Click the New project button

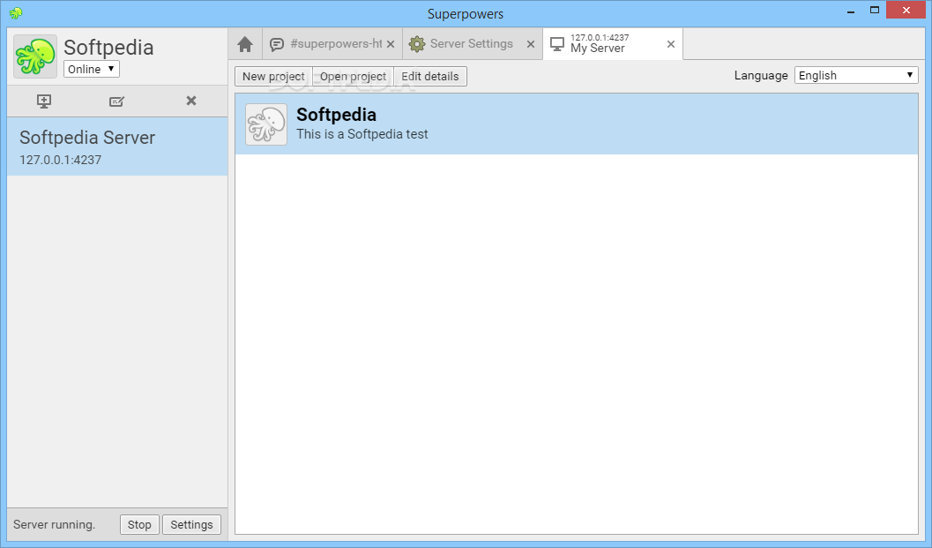coord(273,76)
